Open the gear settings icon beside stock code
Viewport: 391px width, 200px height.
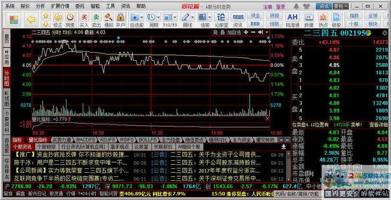385,33
